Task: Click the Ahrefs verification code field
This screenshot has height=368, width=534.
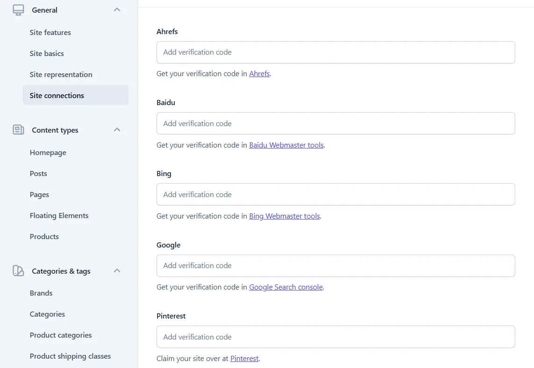Action: click(x=335, y=52)
